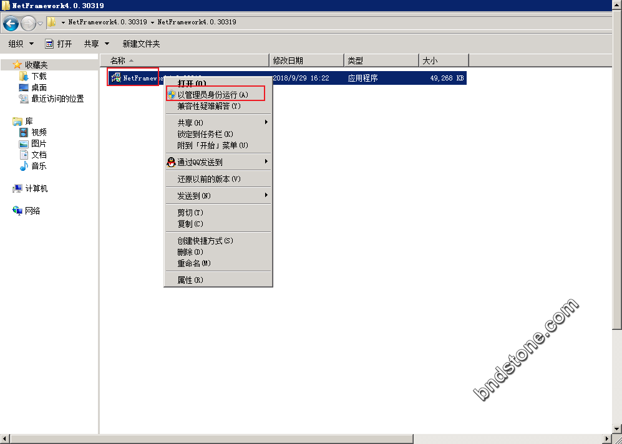This screenshot has width=622, height=444.
Task: Select 还原以前的版本(V) menu entry
Action: point(218,179)
